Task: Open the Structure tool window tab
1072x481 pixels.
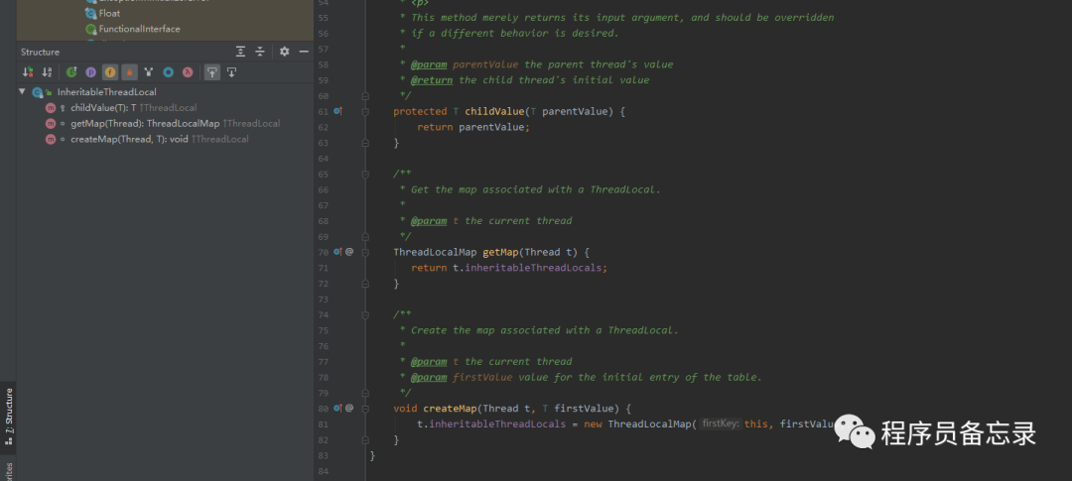Action: (8, 417)
